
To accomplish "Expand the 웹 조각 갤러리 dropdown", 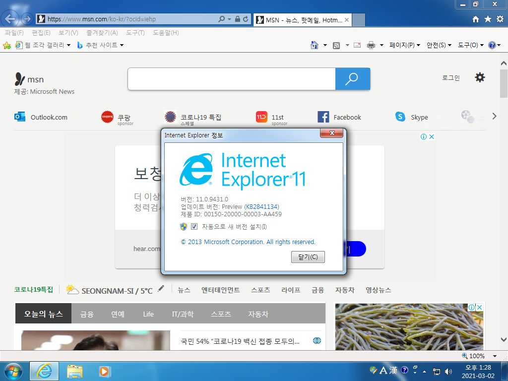I will [68, 45].
